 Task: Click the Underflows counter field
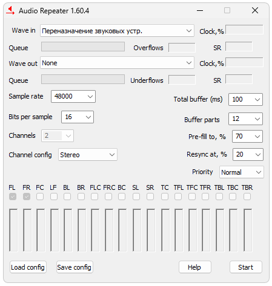182,80
